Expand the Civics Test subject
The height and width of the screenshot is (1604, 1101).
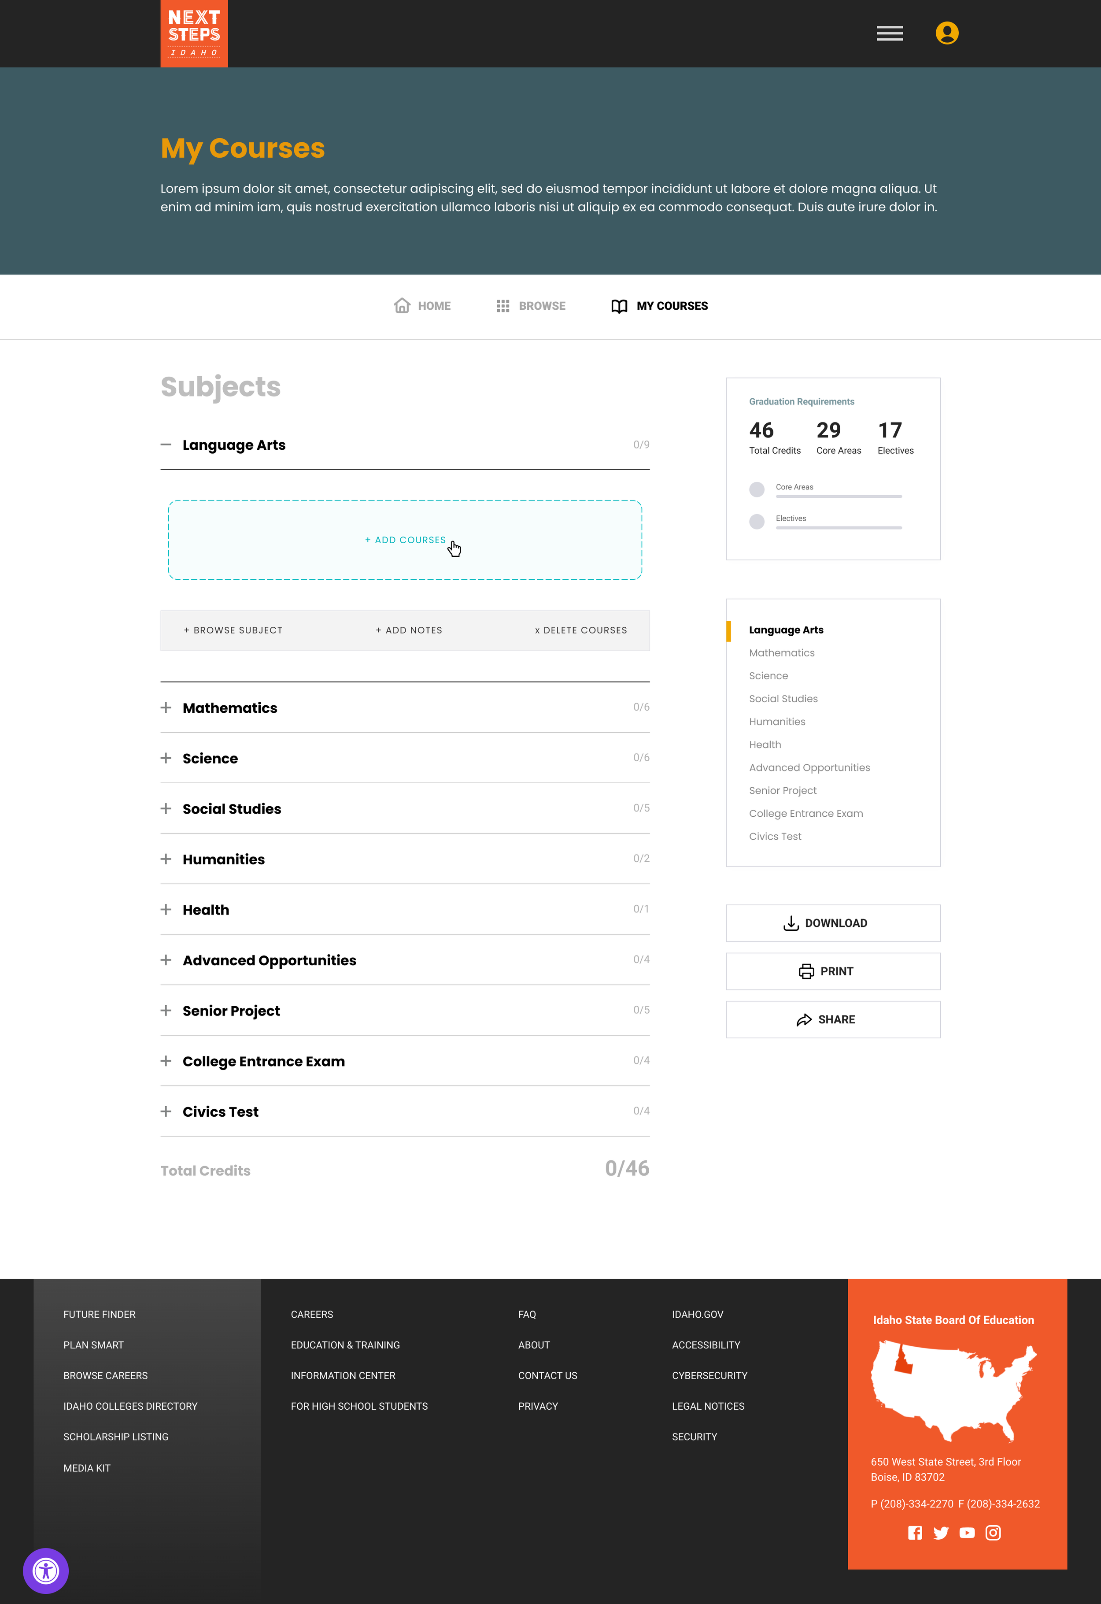166,1111
